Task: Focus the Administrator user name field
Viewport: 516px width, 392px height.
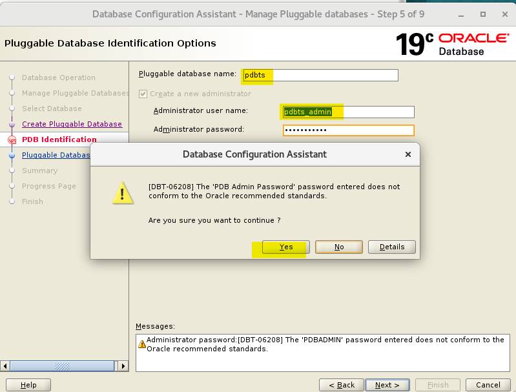Action: (x=348, y=112)
